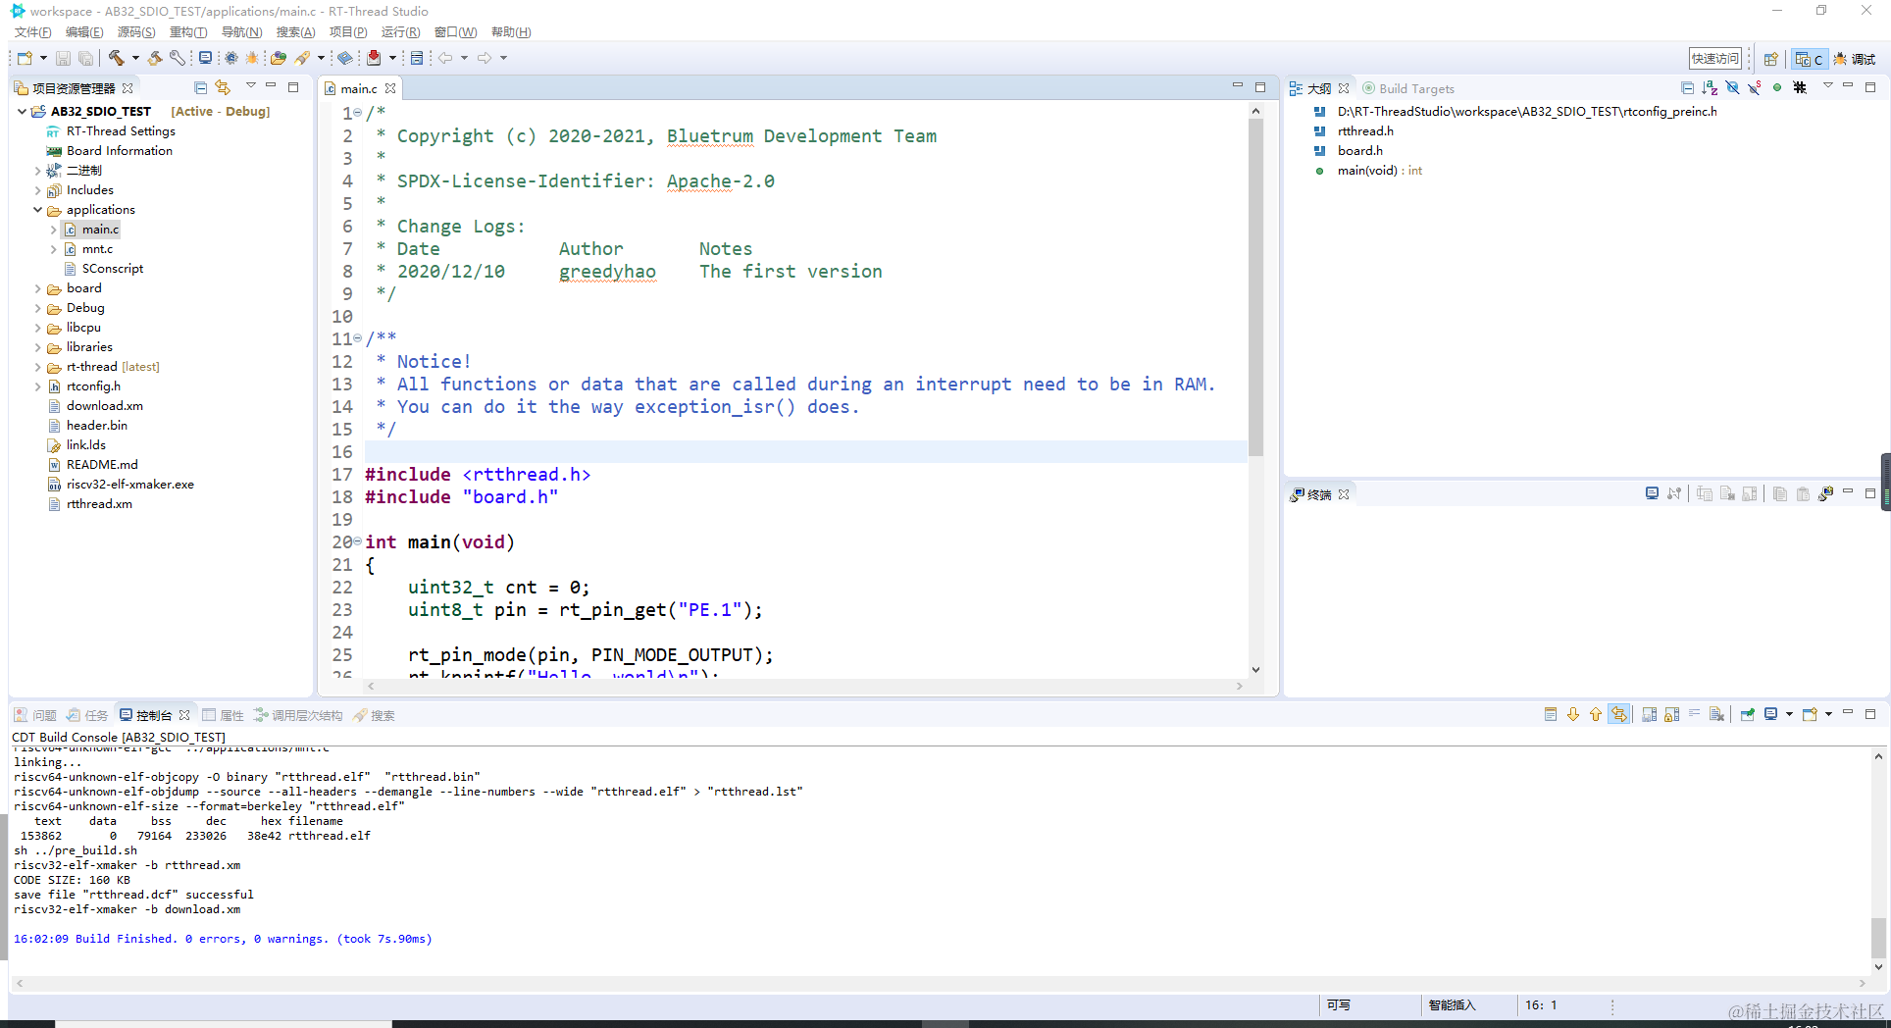
Task: Click the Rebuild hammer-with-arrows icon
Action: tap(155, 58)
